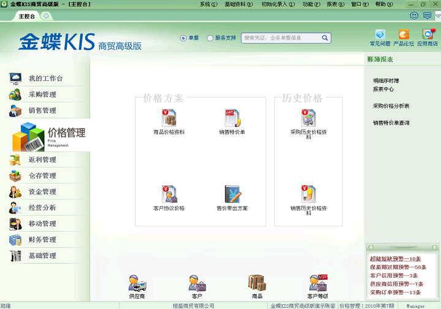Image resolution: width=441 pixels, height=309 pixels.
Task: Open the 商品价格资料 icon
Action: pos(169,118)
